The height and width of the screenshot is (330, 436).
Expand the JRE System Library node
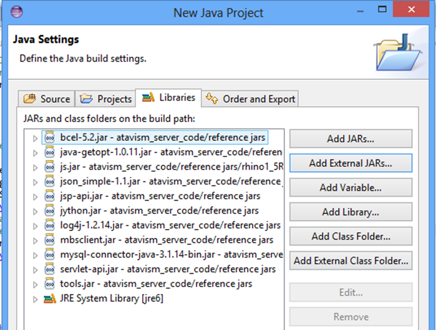(36, 299)
